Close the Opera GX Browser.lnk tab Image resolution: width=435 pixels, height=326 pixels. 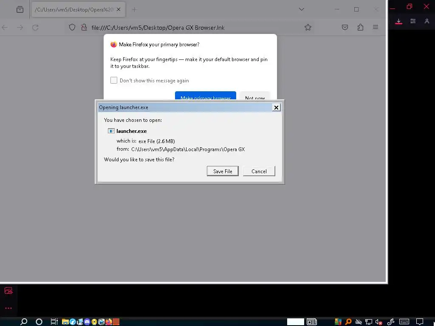click(119, 9)
